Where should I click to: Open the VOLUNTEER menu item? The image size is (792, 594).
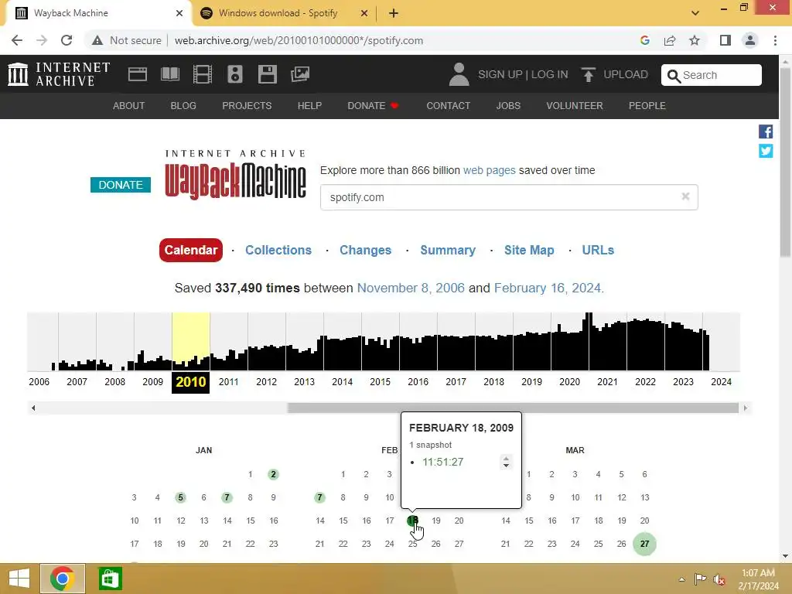(x=575, y=105)
